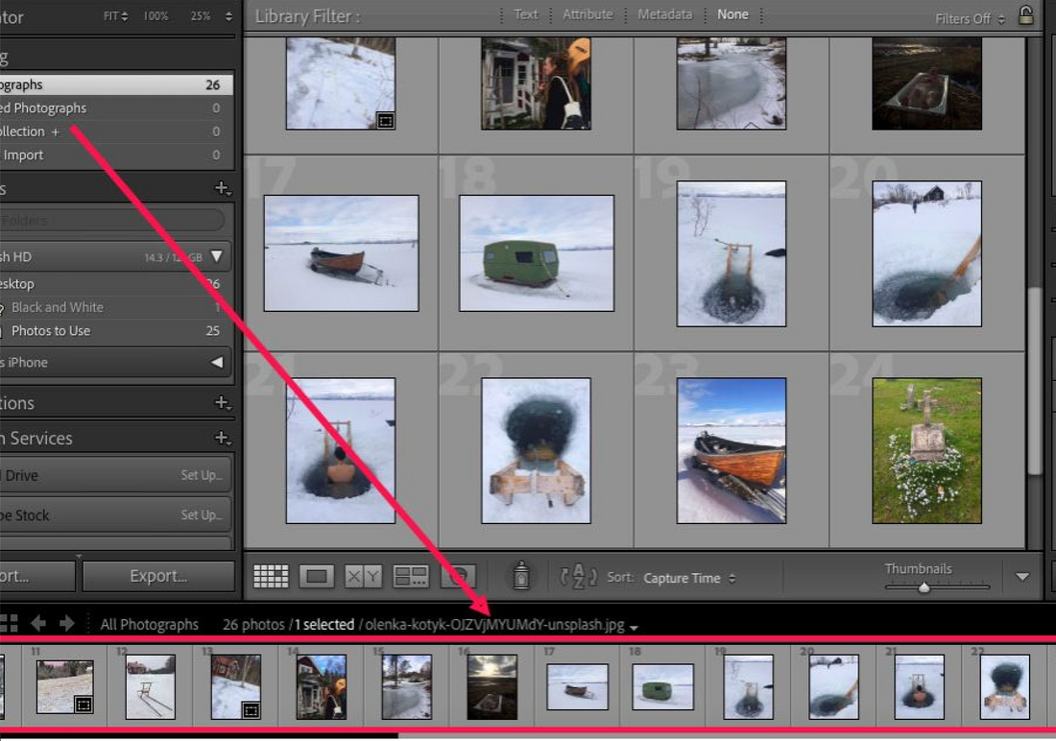Select filmstrip thumbnail 14 red house
This screenshot has height=741, width=1056.
click(322, 687)
